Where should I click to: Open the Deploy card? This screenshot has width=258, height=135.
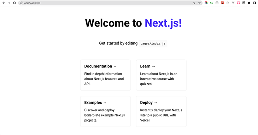pos(161,111)
